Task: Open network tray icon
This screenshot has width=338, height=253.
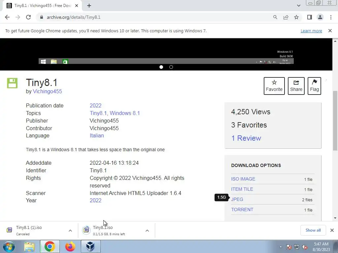Action: pyautogui.click(x=297, y=247)
